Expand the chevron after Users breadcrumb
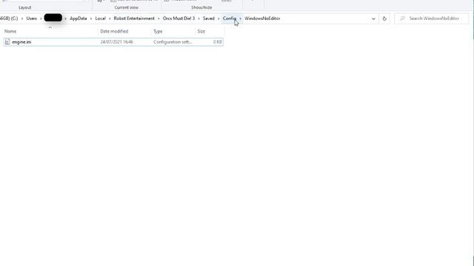 [x=41, y=18]
